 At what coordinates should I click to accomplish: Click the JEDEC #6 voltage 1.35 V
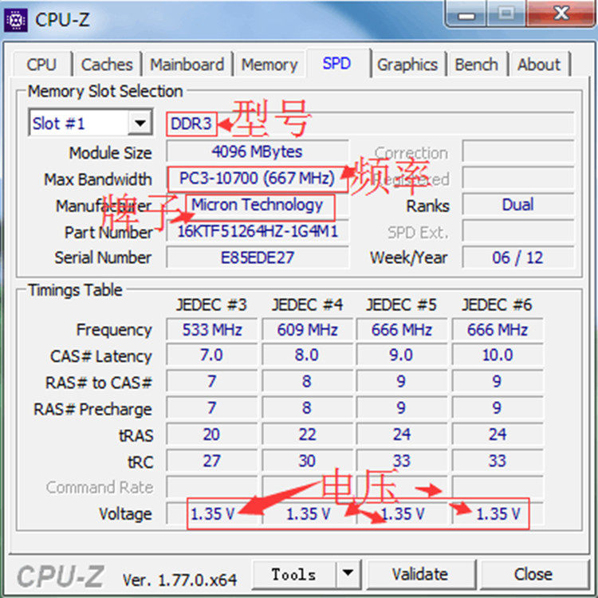[x=498, y=513]
